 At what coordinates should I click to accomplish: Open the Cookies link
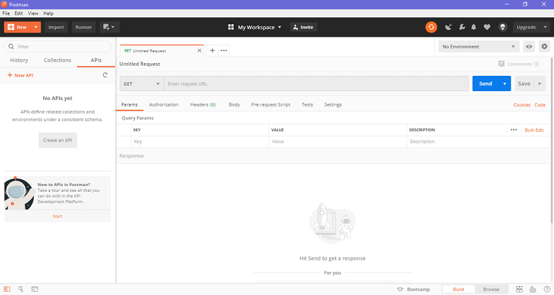tap(522, 105)
